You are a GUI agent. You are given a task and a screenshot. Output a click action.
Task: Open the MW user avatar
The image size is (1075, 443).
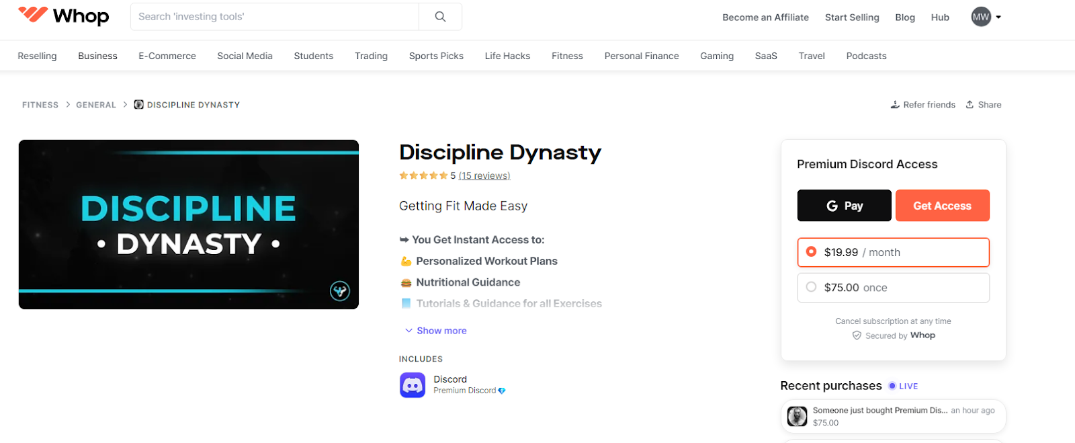(x=981, y=17)
